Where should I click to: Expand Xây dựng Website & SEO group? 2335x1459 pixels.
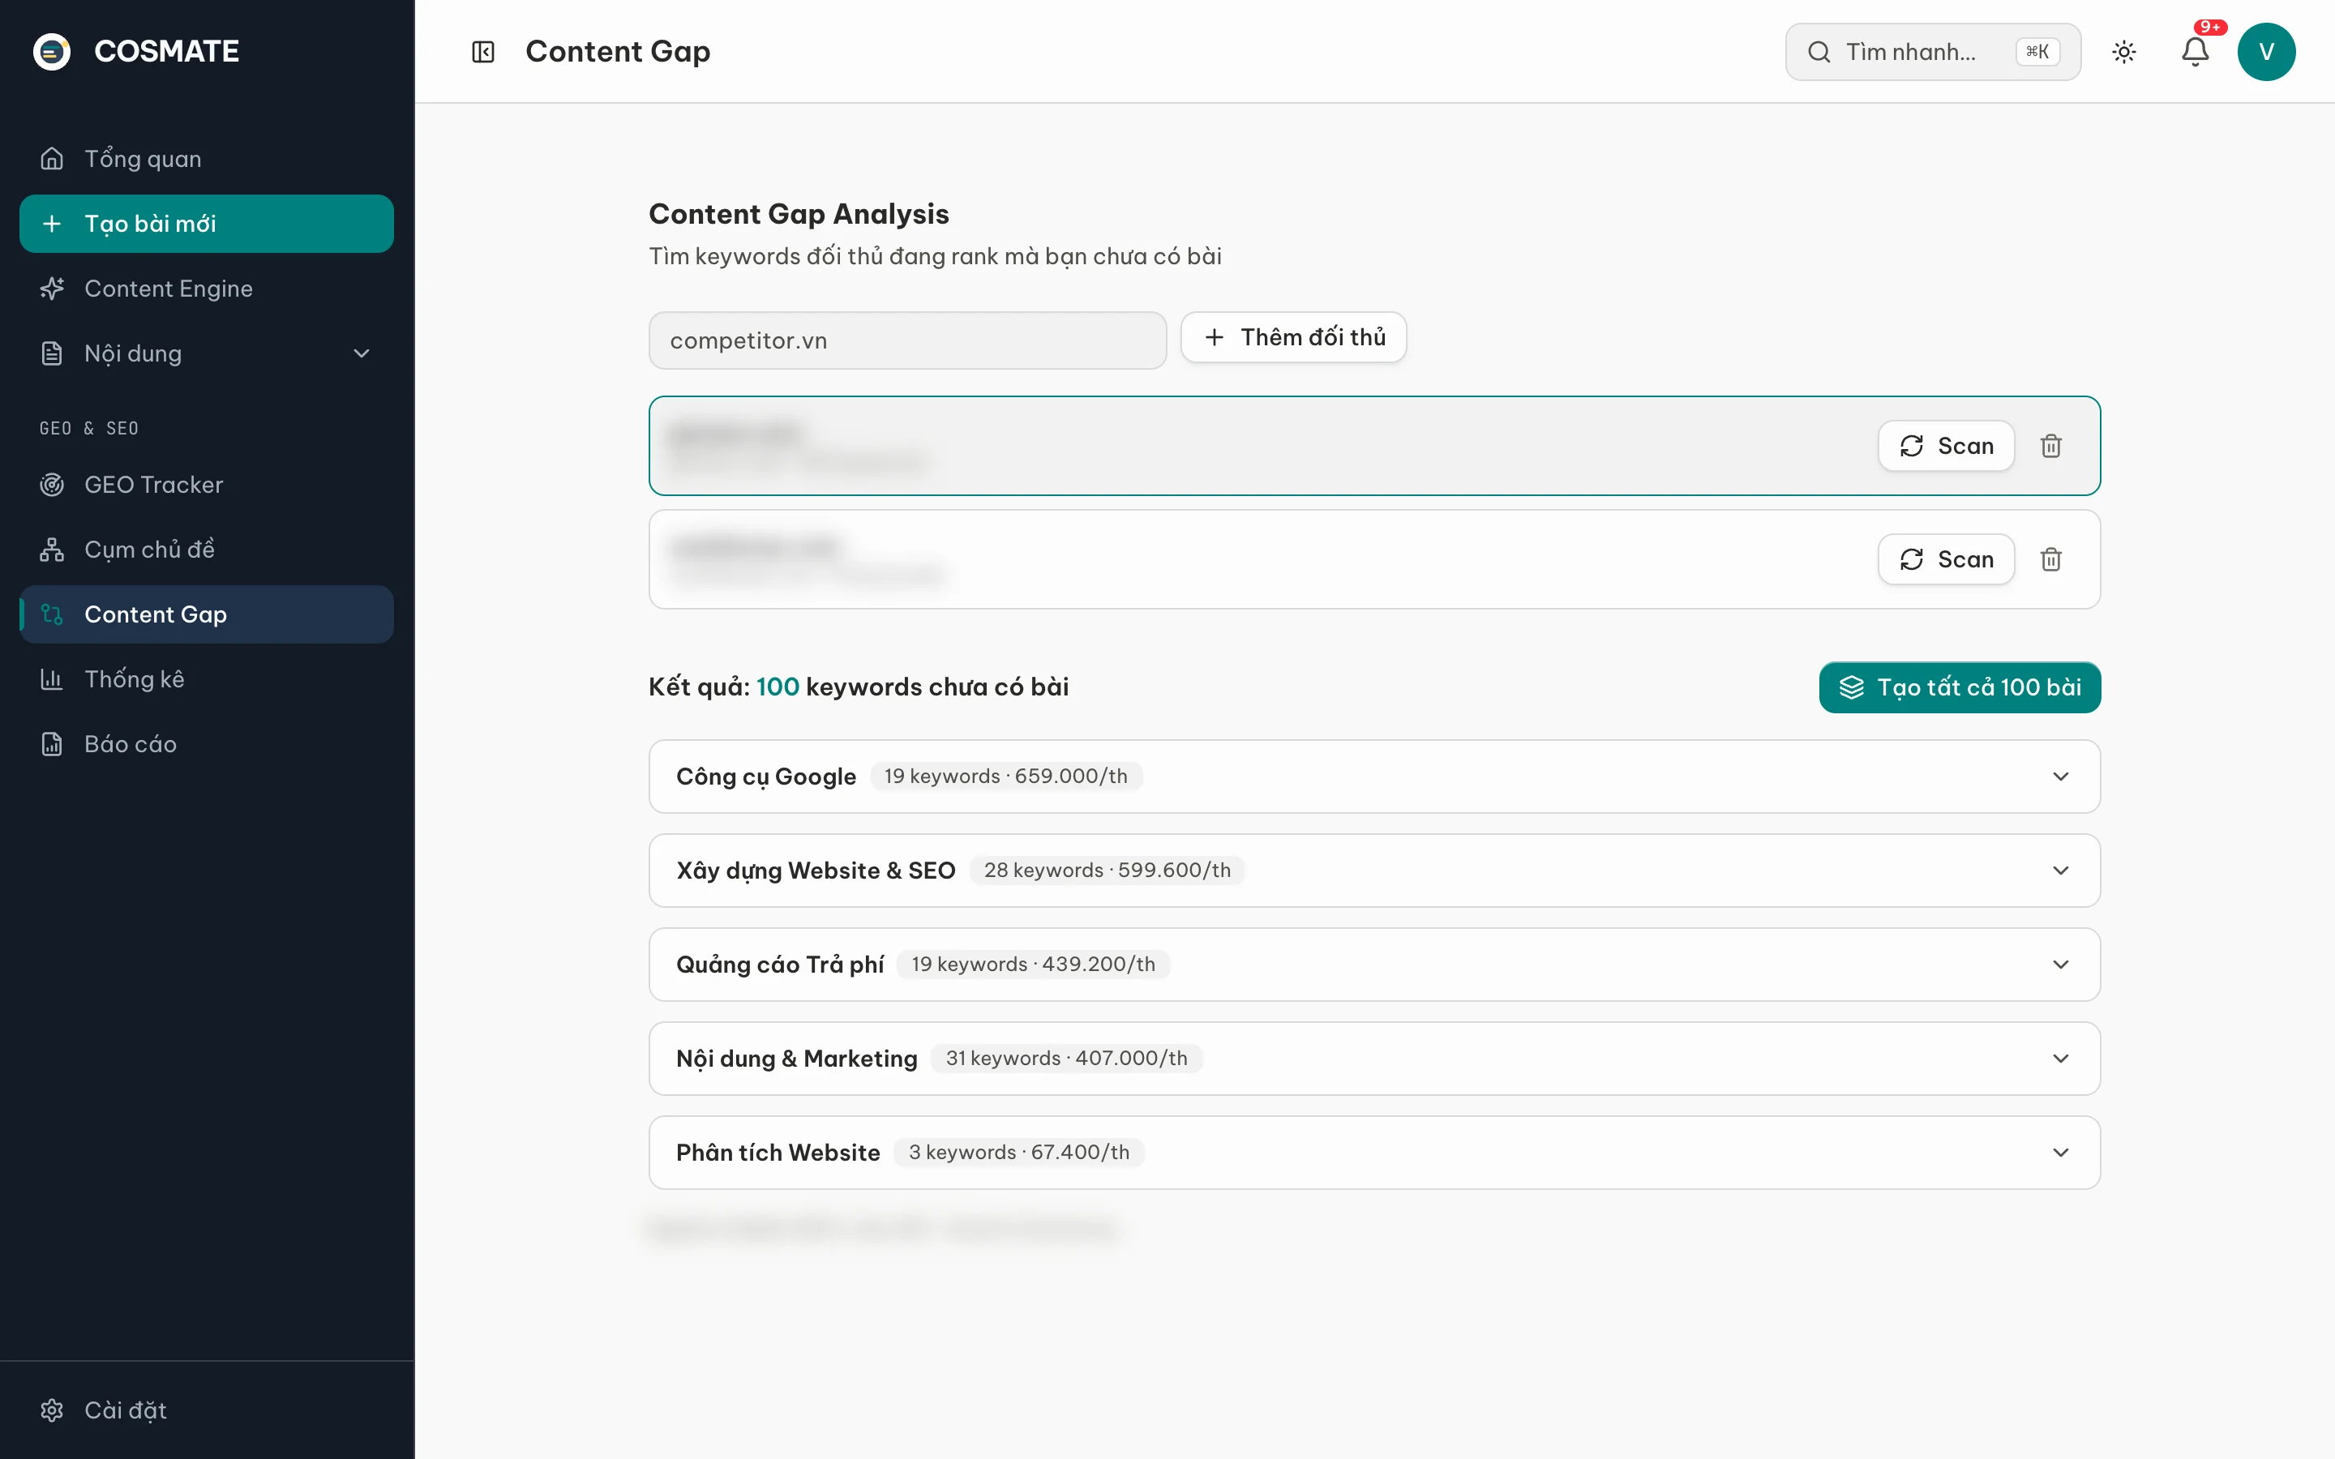[1374, 871]
